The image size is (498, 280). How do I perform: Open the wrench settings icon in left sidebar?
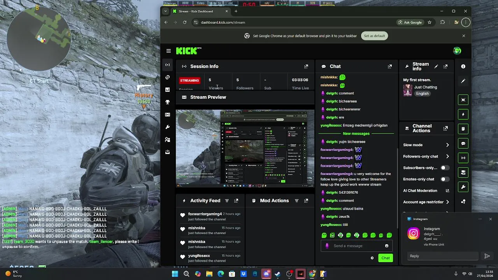[168, 127]
